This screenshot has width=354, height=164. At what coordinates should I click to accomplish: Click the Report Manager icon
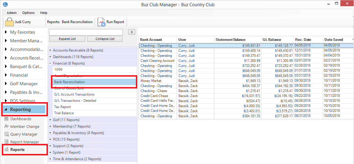7,142
